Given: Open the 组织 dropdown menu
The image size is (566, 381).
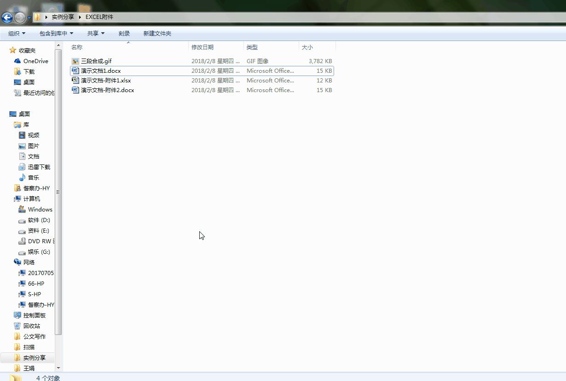Looking at the screenshot, I should (x=17, y=34).
